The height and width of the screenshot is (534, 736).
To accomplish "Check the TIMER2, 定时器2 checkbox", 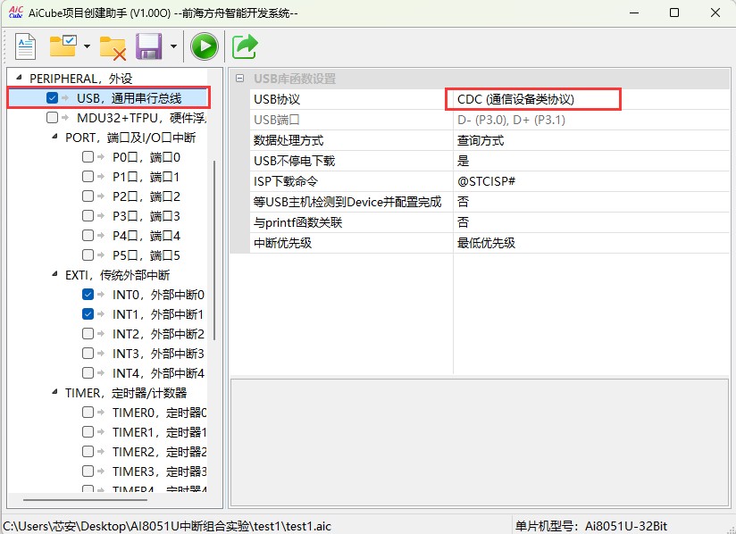I will pos(88,452).
